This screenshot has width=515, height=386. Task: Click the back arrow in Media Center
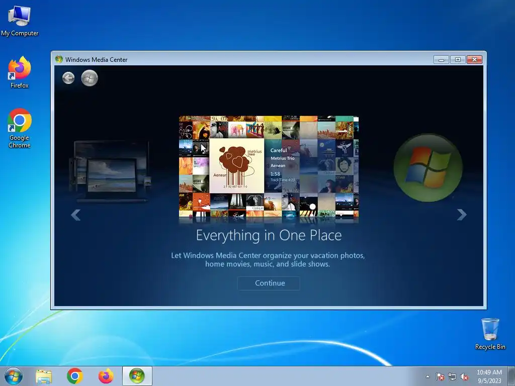point(68,78)
